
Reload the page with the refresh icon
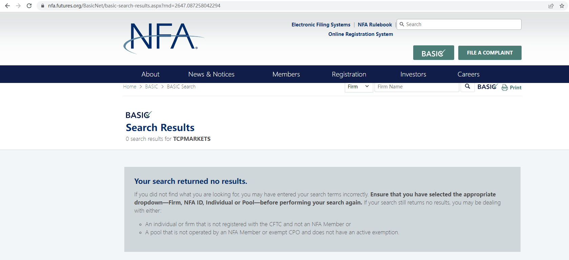(29, 6)
